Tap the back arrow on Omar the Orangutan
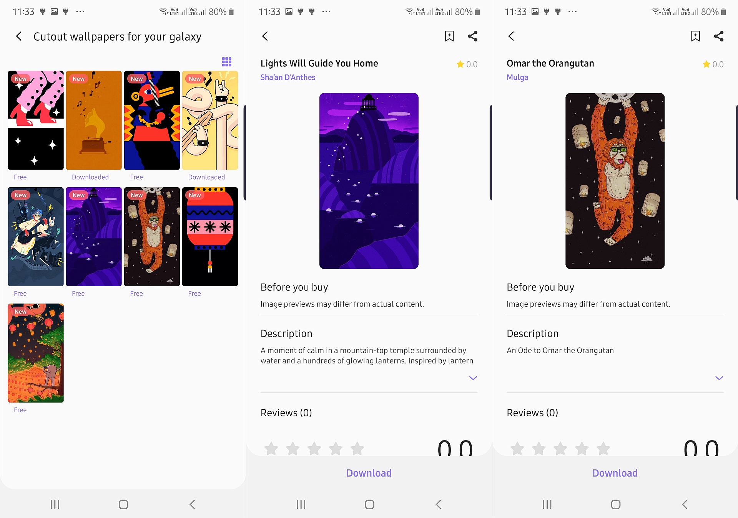 coord(512,36)
